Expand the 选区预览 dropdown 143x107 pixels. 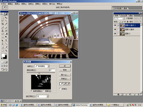43,96
